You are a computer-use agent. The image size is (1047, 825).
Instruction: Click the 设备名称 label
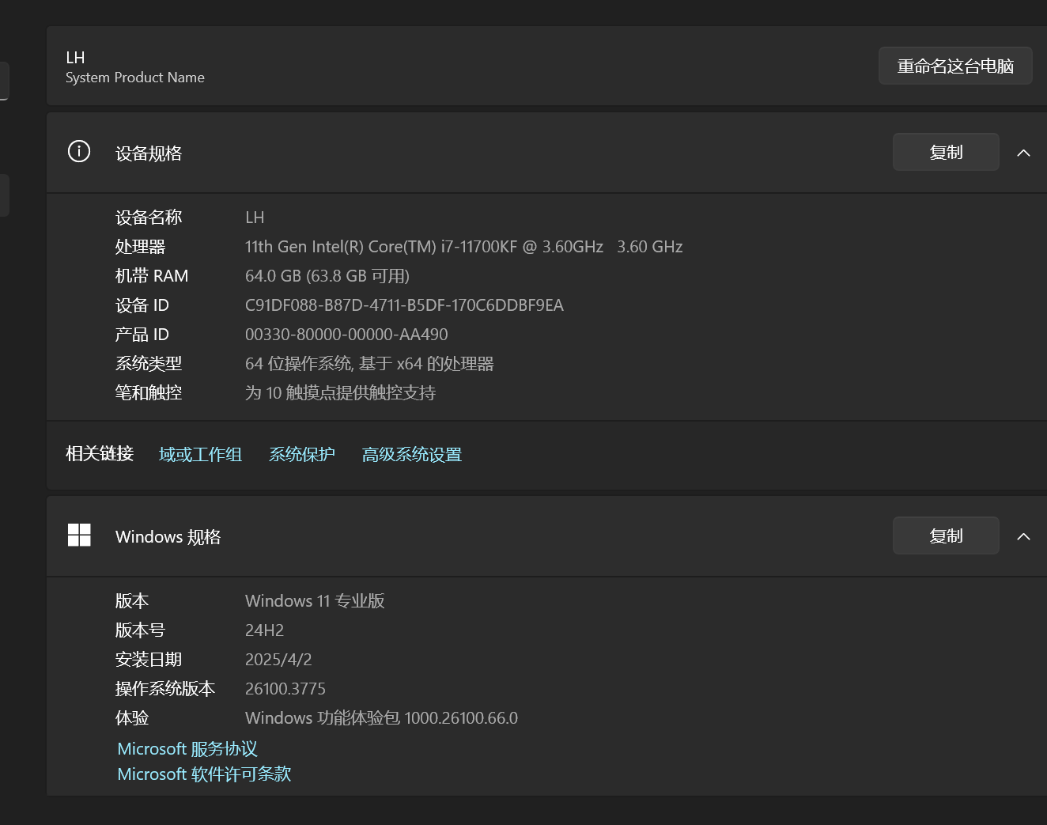click(x=149, y=218)
